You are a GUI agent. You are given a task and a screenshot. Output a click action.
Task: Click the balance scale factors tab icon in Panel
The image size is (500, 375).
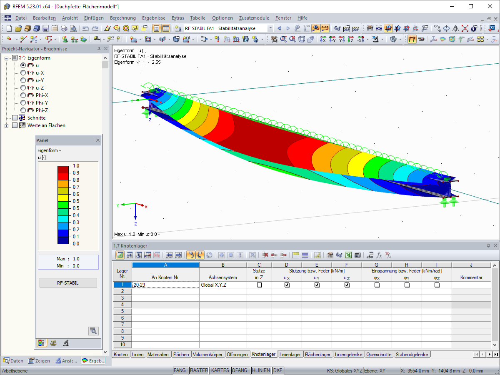(53, 343)
